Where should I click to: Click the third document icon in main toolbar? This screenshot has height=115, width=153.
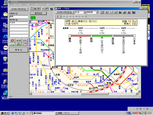coord(39,9)
